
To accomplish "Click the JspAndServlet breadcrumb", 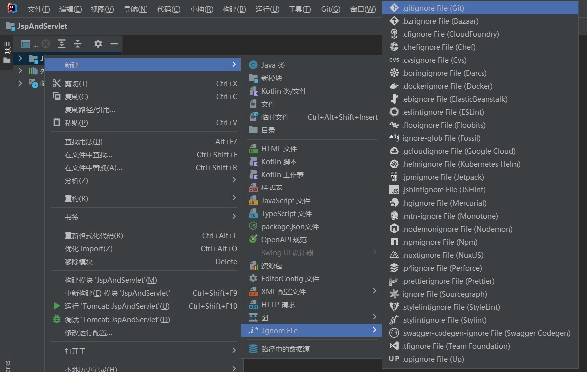I will (37, 26).
